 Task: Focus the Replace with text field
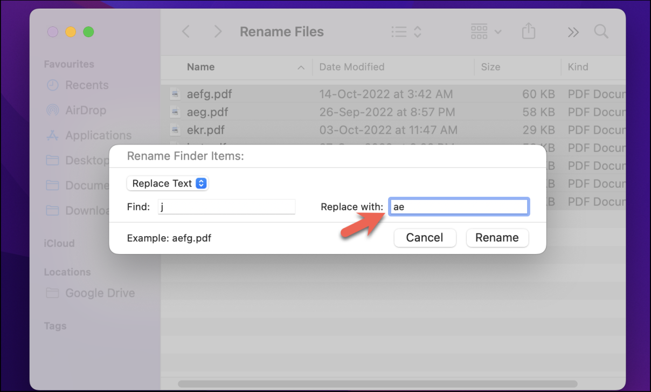tap(459, 207)
